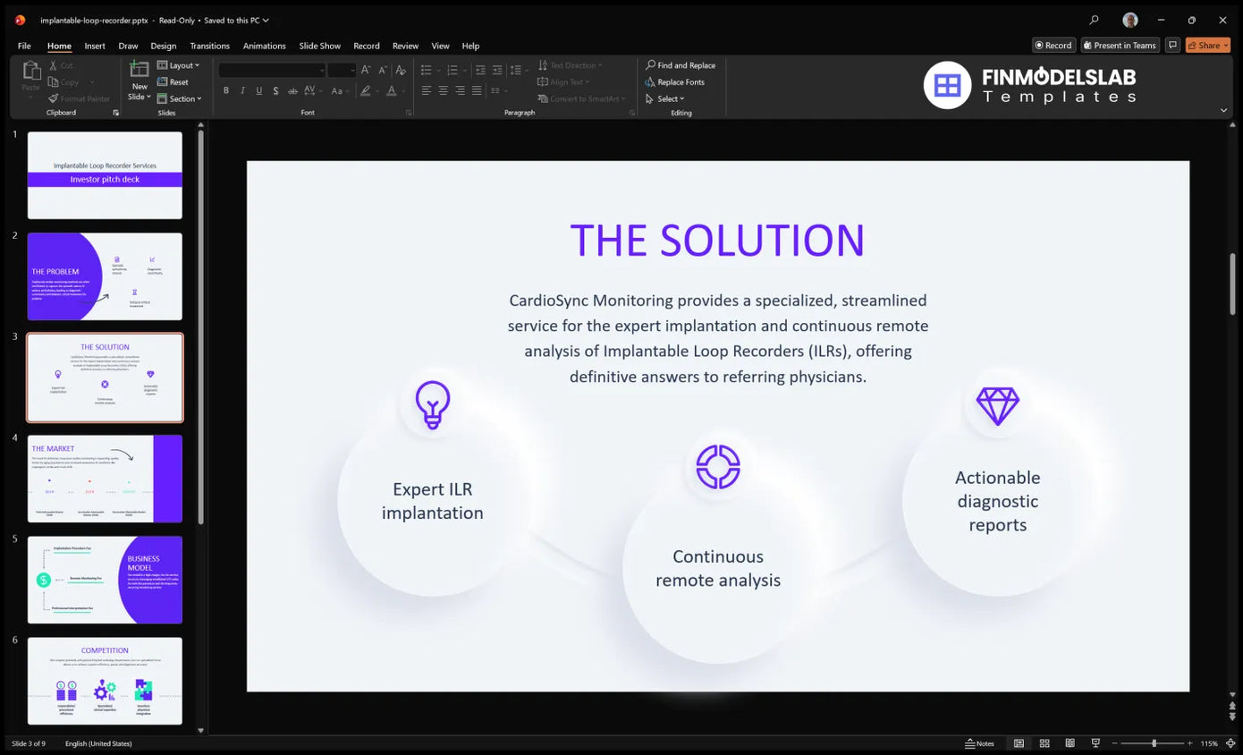The width and height of the screenshot is (1243, 755).
Task: Click the Clear All Formatting icon
Action: [x=401, y=70]
